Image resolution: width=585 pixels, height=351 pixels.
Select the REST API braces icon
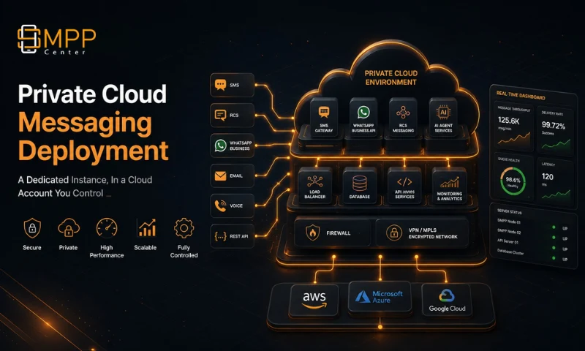(221, 236)
